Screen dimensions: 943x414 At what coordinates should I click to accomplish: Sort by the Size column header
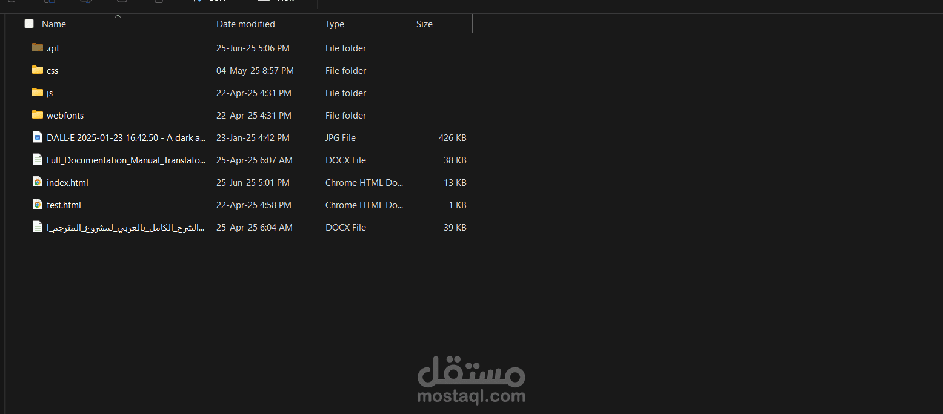pyautogui.click(x=424, y=24)
